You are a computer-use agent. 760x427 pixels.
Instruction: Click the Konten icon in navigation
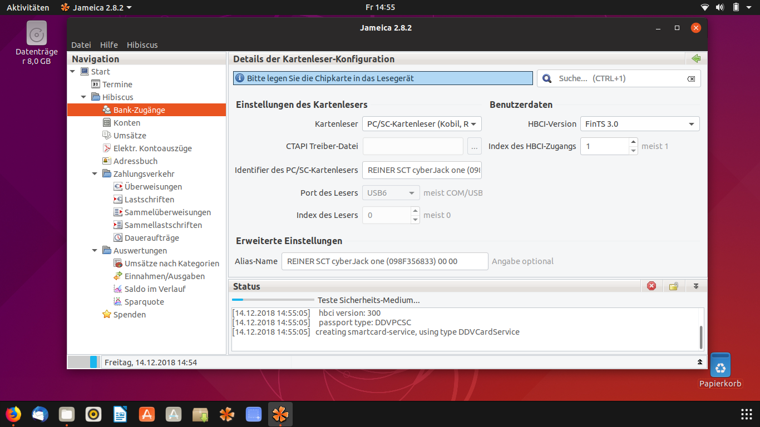click(107, 122)
